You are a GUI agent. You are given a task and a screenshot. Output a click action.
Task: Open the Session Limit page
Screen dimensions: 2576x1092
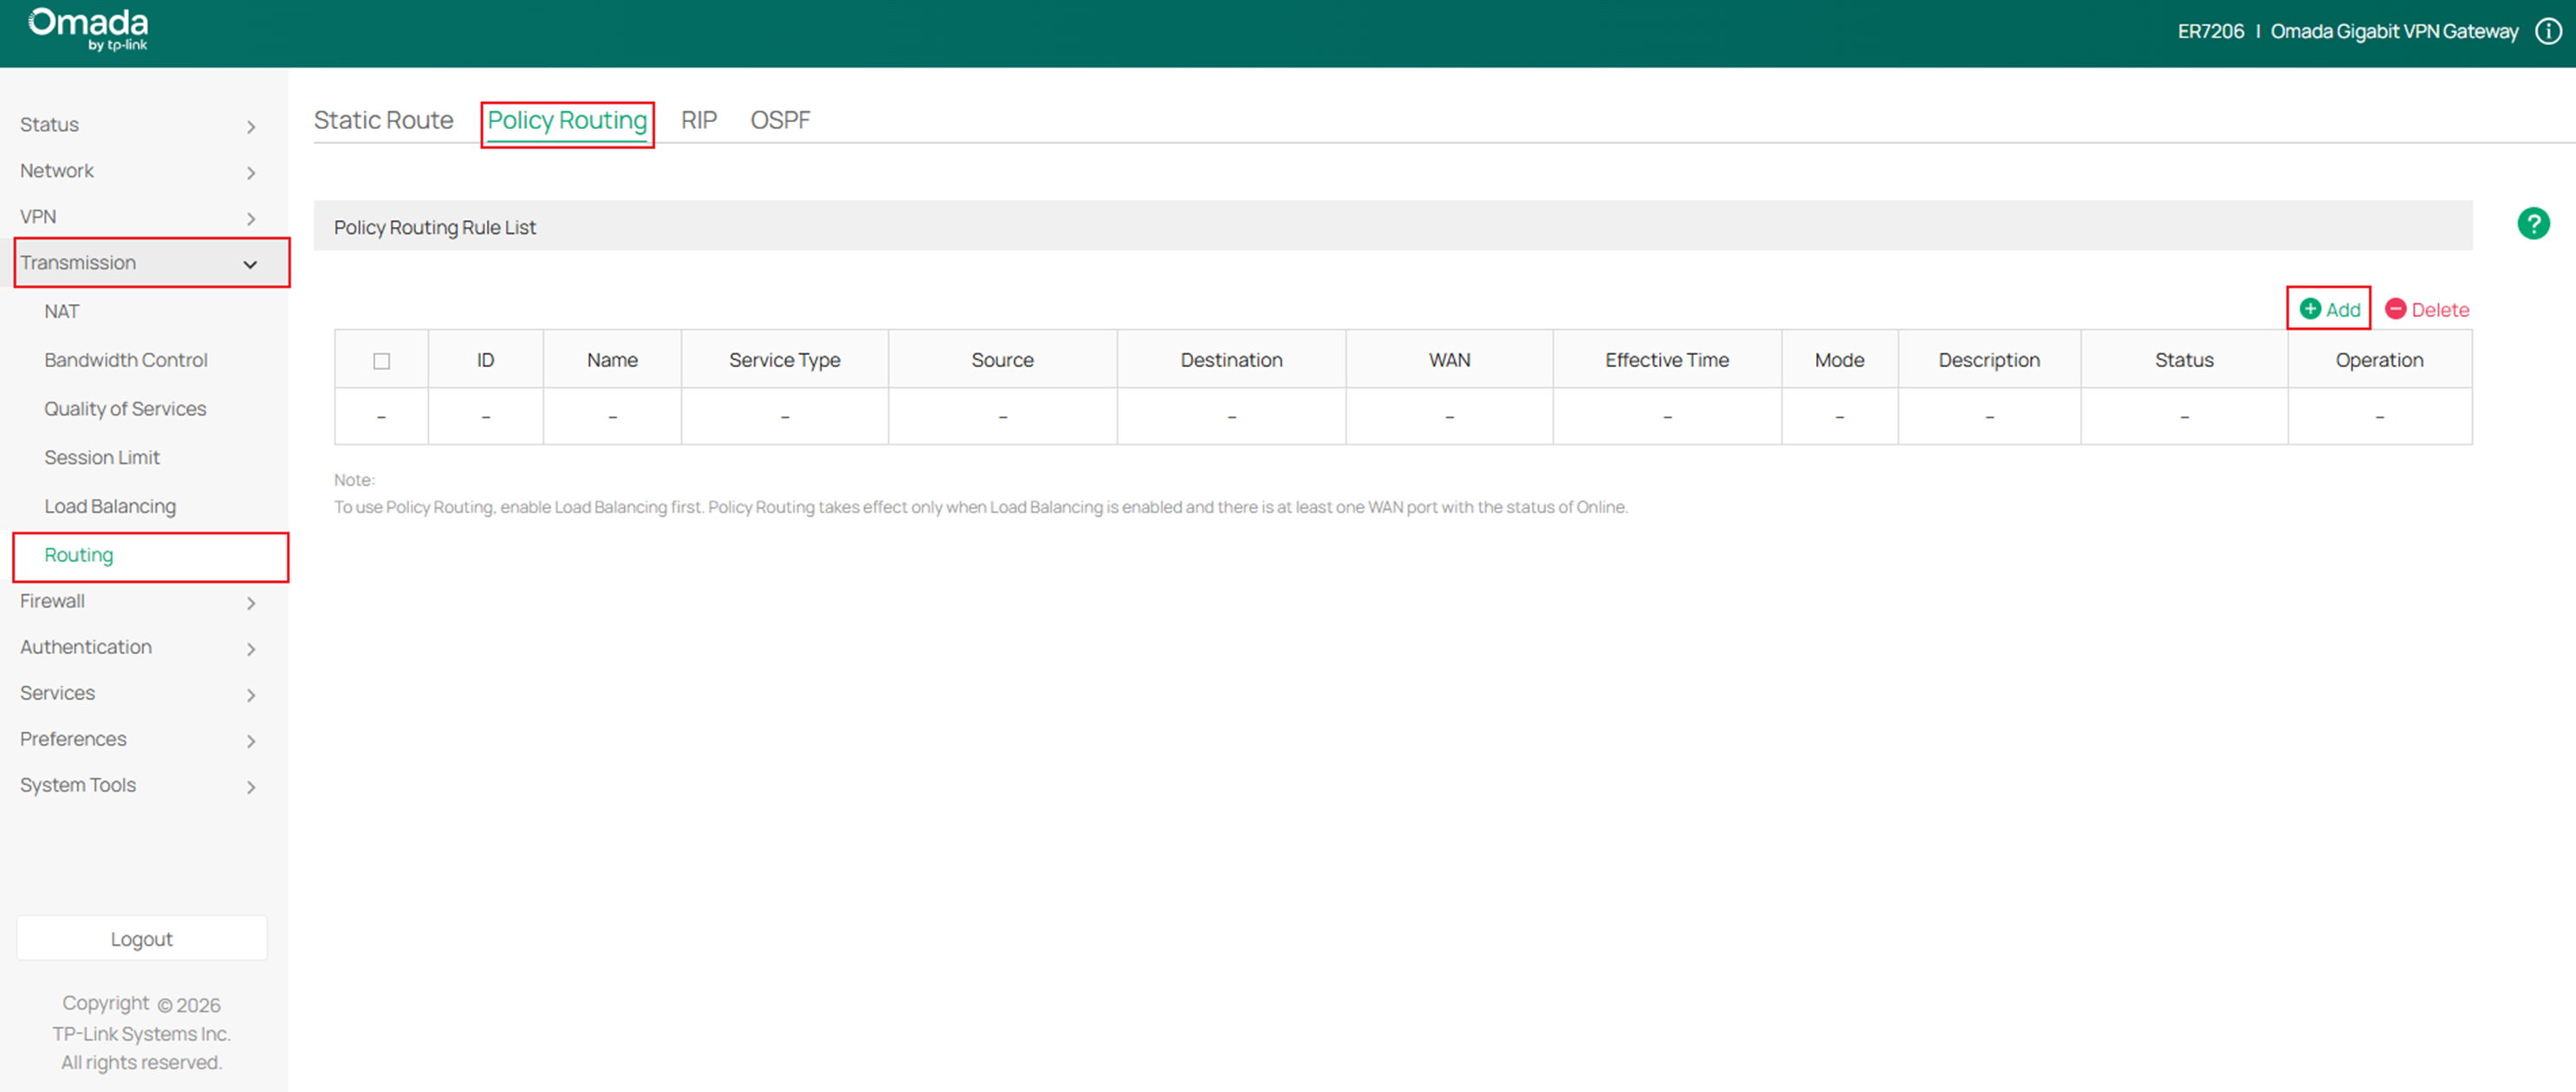tap(102, 456)
